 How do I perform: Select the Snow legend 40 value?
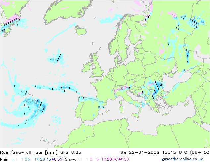[121, 159]
